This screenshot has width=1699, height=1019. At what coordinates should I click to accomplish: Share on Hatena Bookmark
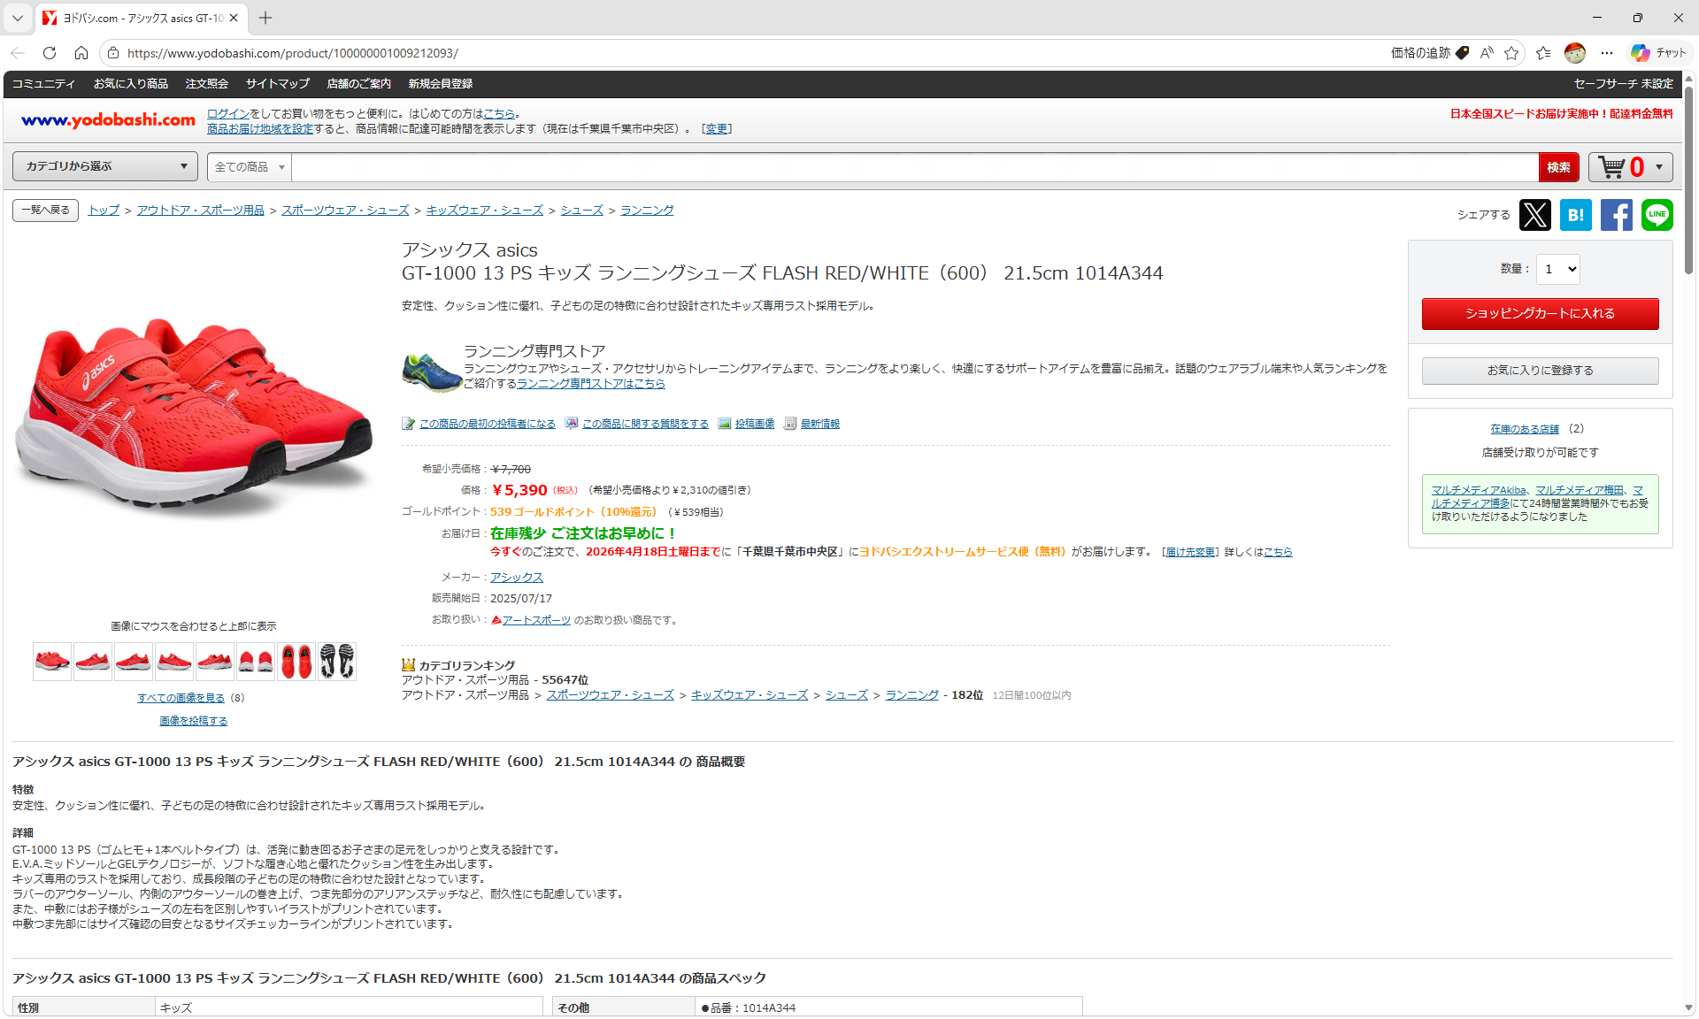coord(1576,215)
